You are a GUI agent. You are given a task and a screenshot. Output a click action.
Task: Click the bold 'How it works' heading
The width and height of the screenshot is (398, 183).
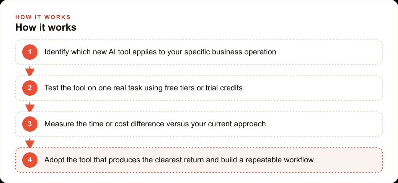click(x=46, y=27)
